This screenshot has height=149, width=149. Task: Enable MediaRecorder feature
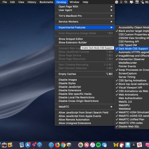click(132, 63)
